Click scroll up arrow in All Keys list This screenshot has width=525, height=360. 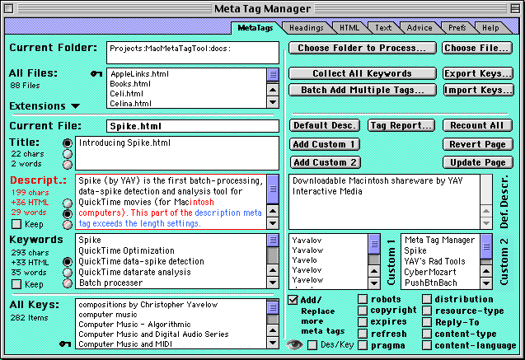click(x=273, y=330)
